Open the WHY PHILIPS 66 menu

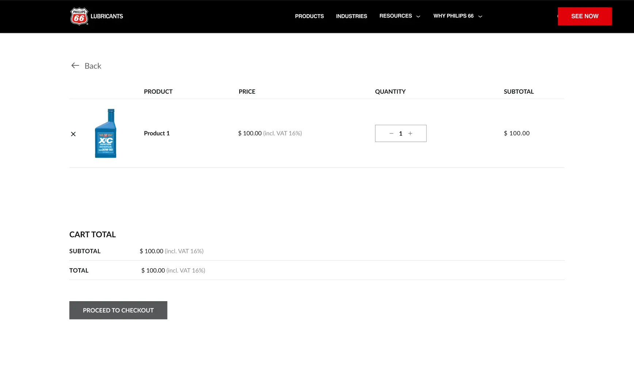click(453, 16)
